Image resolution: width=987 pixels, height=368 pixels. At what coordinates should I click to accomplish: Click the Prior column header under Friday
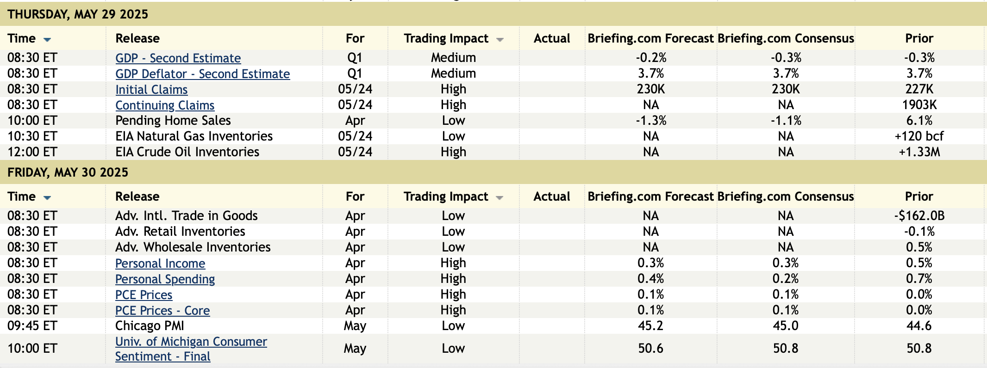point(919,196)
